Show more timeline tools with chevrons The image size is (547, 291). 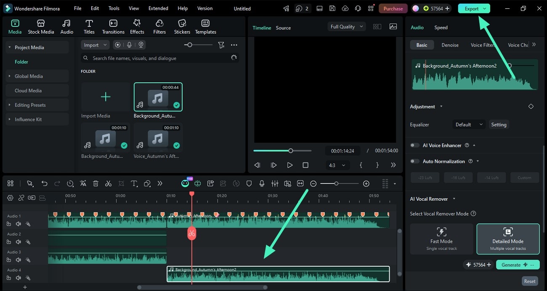coord(160,184)
